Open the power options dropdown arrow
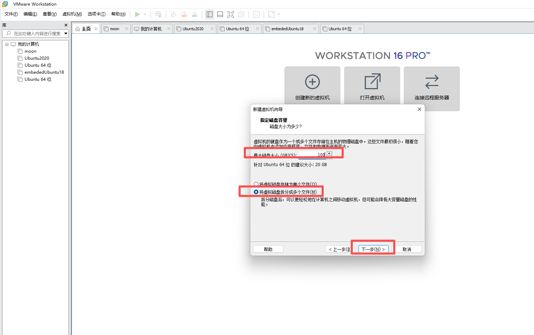 pos(145,14)
